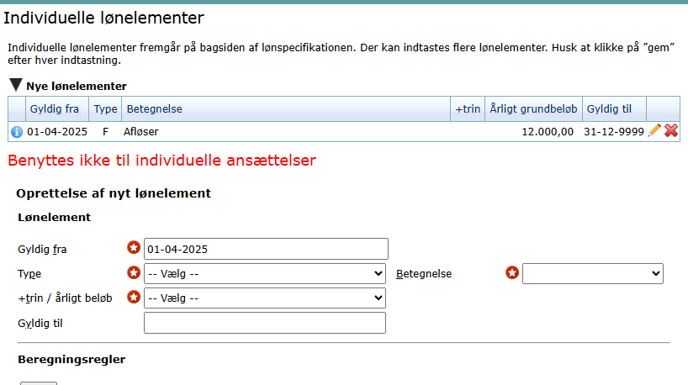688x385 pixels.
Task: Click the Gyldig til column header
Action: (614, 108)
